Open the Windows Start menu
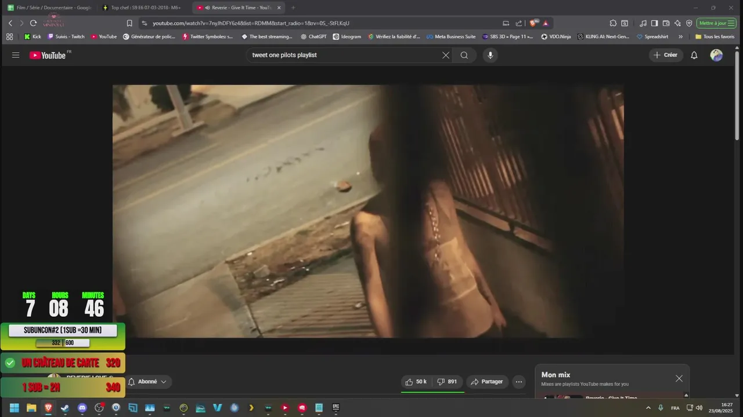This screenshot has width=743, height=417. coord(15,408)
